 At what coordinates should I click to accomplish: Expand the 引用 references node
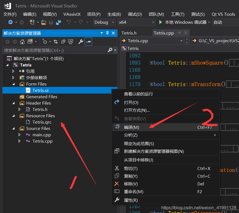tap(13, 71)
